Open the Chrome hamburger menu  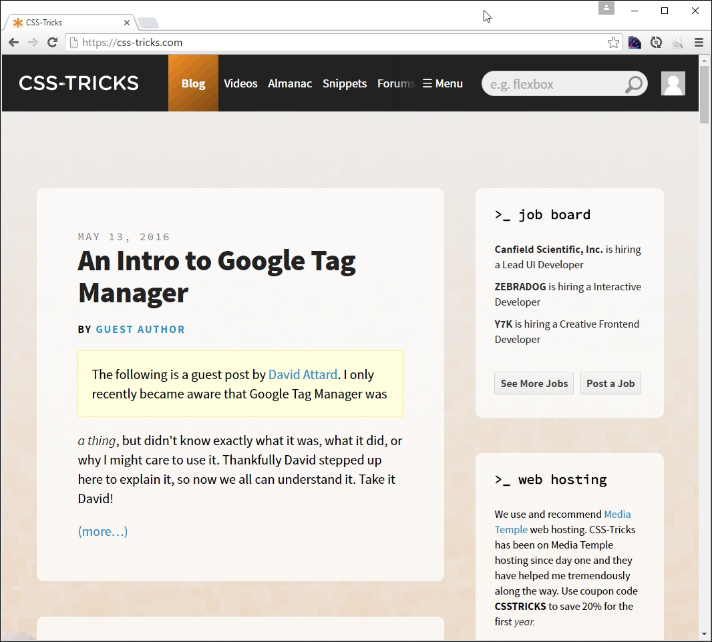699,41
